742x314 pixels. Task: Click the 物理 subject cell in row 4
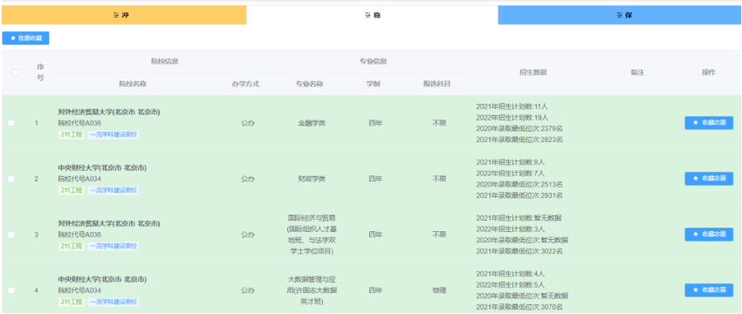[x=439, y=290]
